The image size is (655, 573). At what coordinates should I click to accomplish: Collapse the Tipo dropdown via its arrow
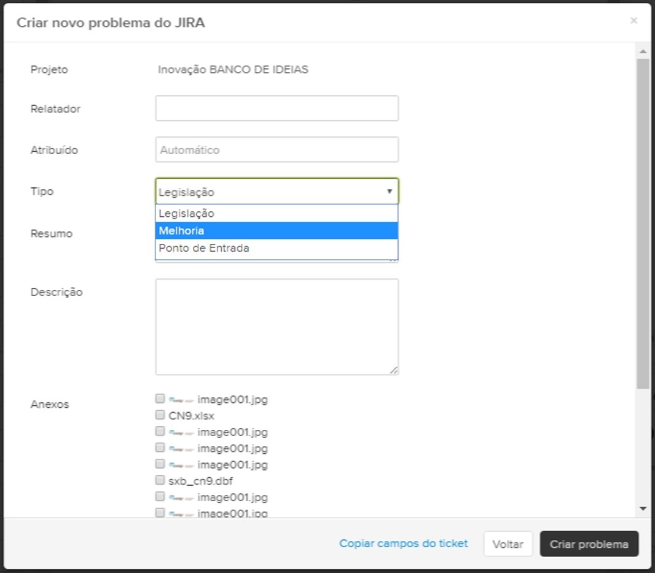point(389,192)
